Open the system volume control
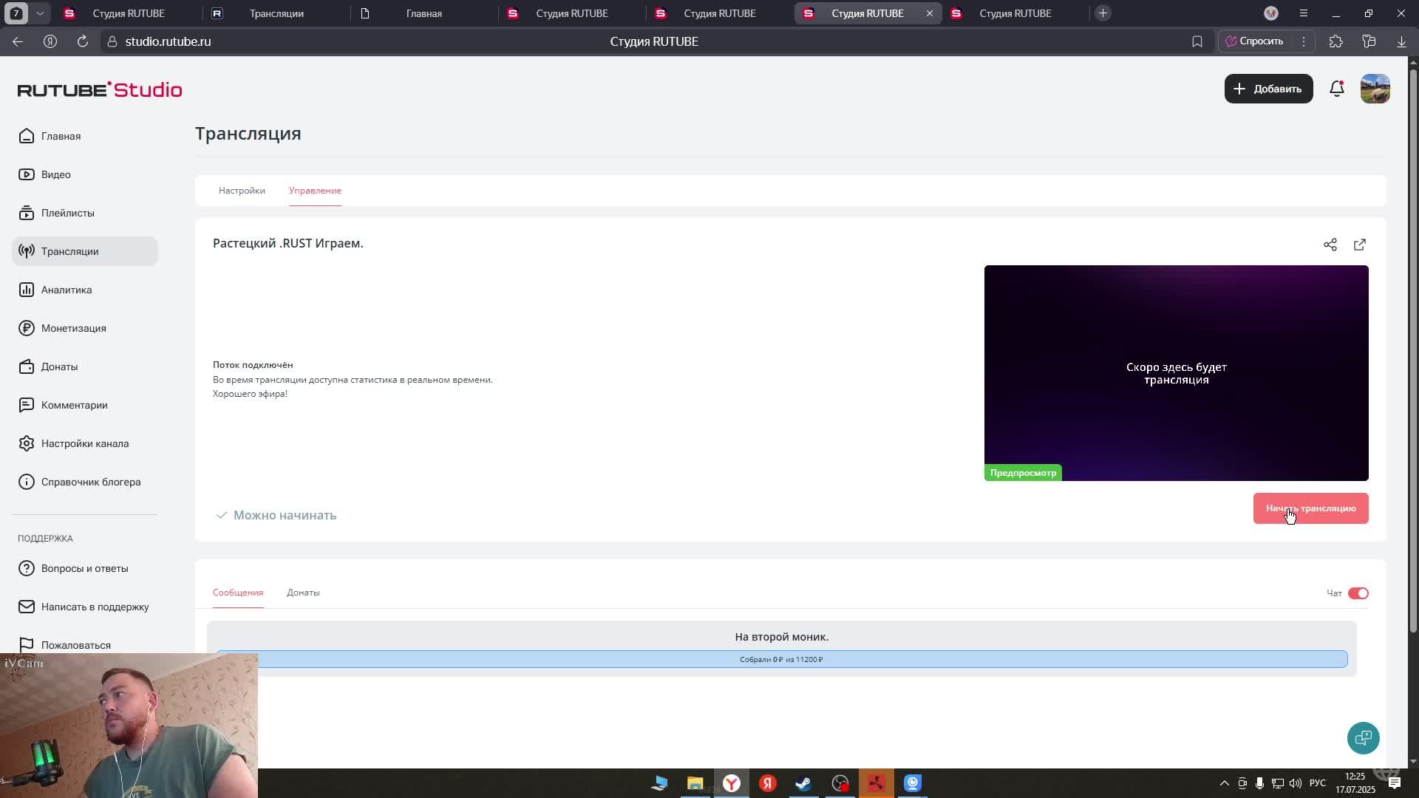 point(1295,783)
